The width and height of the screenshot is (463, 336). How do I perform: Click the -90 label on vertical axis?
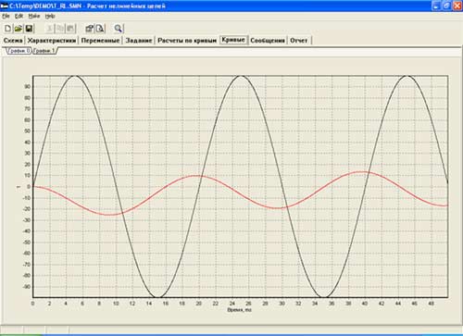pyautogui.click(x=27, y=287)
